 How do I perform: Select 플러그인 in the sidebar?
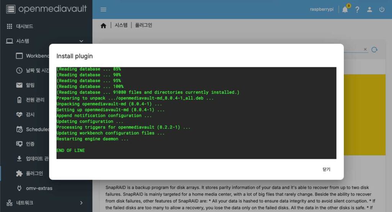pyautogui.click(x=34, y=173)
